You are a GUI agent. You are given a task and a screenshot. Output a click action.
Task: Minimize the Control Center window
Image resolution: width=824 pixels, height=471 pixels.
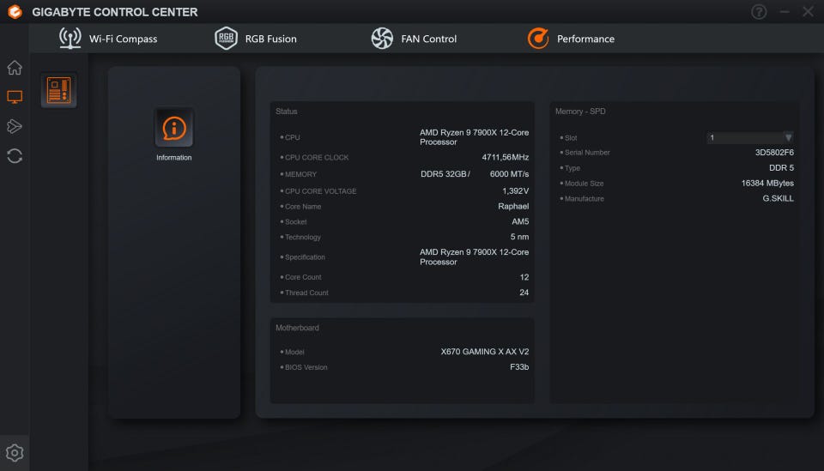coord(785,11)
